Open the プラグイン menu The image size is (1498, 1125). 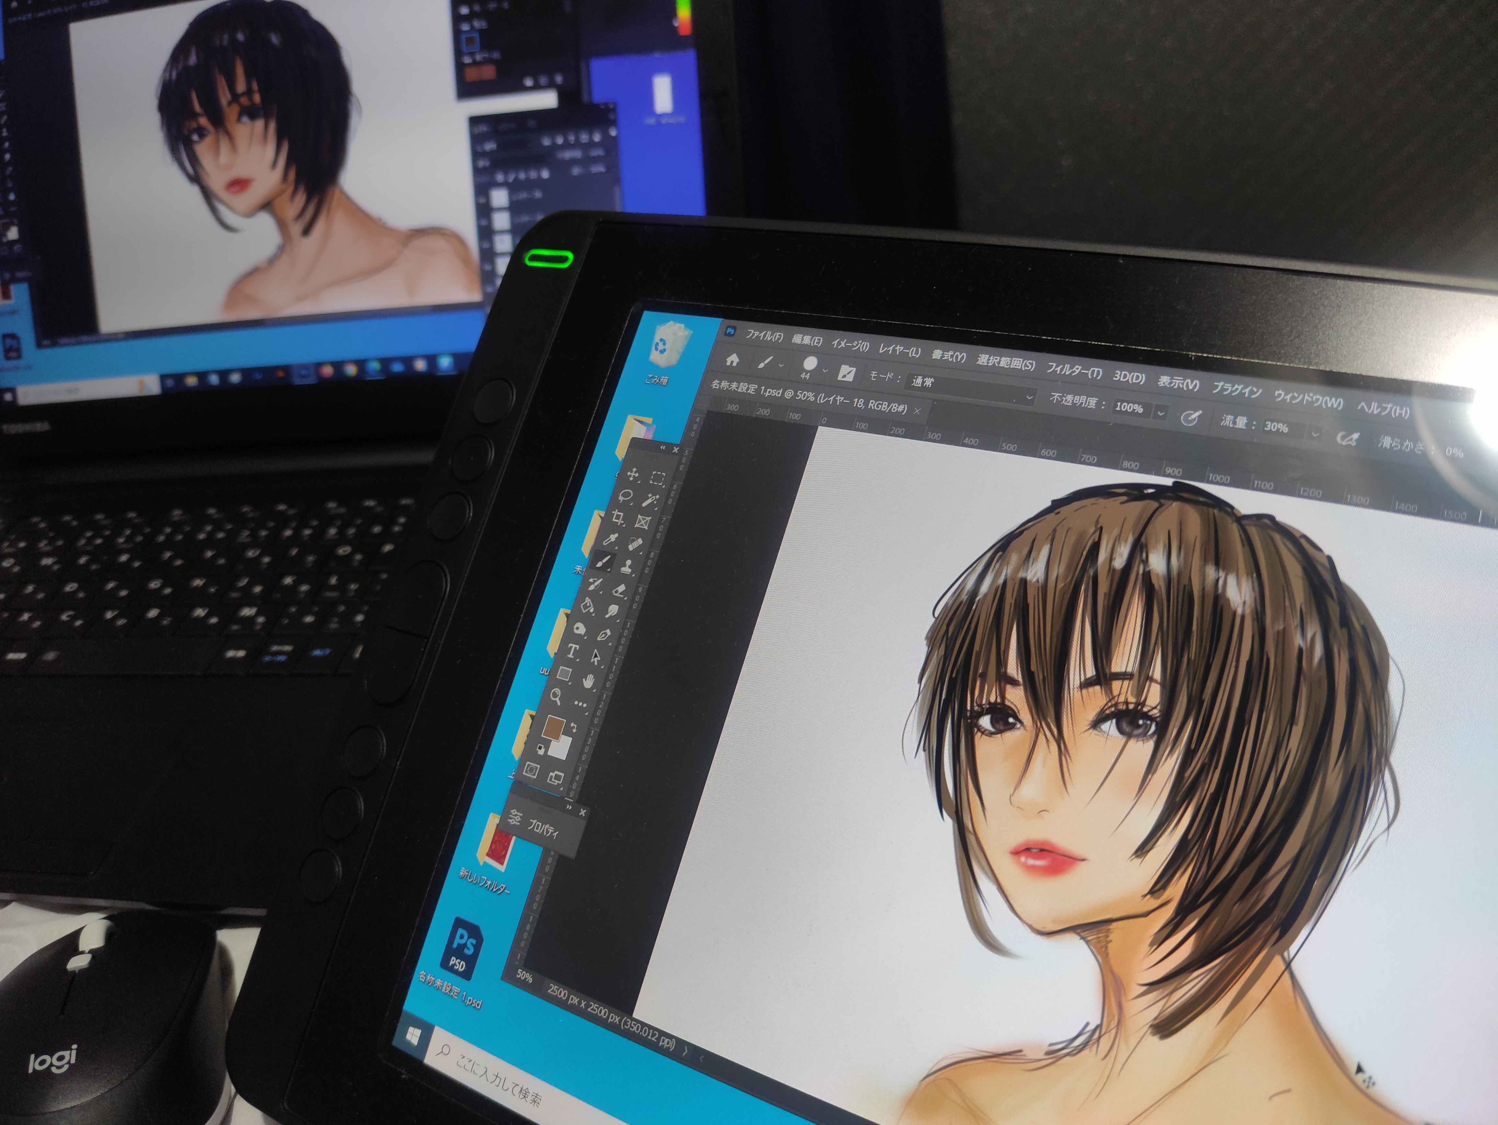(1237, 389)
